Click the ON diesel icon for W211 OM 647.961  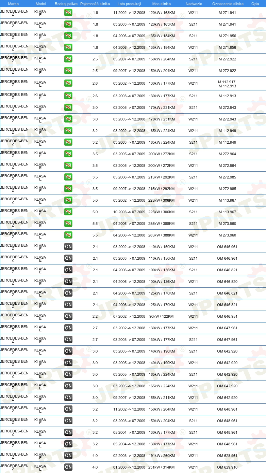(x=68, y=328)
